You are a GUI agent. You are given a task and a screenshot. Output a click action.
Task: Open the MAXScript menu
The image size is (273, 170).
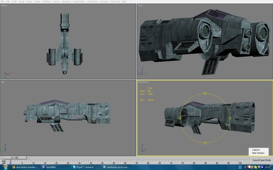tap(115, 2)
